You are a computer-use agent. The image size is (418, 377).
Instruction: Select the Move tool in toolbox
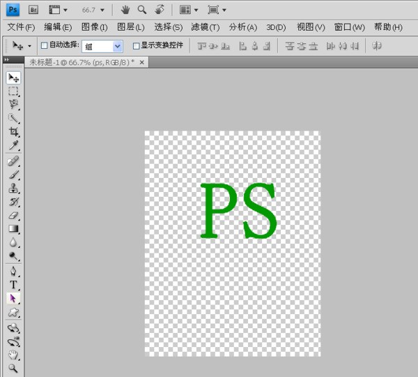(13, 77)
